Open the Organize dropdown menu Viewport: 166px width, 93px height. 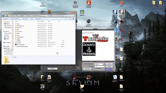(6, 19)
